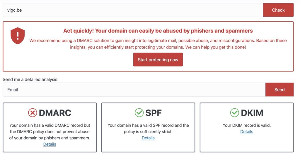This screenshot has width=300, height=158.
Task: Click the red X icon beside DMARC
Action: pos(33,113)
